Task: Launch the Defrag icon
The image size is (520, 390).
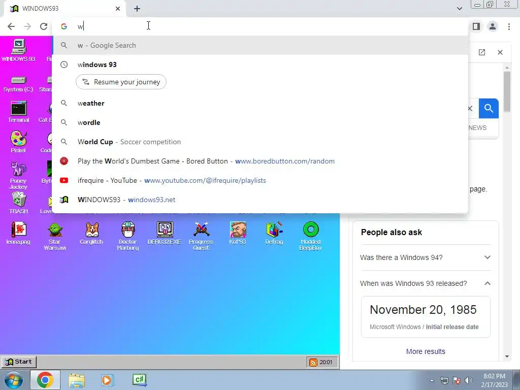Action: coord(274,234)
